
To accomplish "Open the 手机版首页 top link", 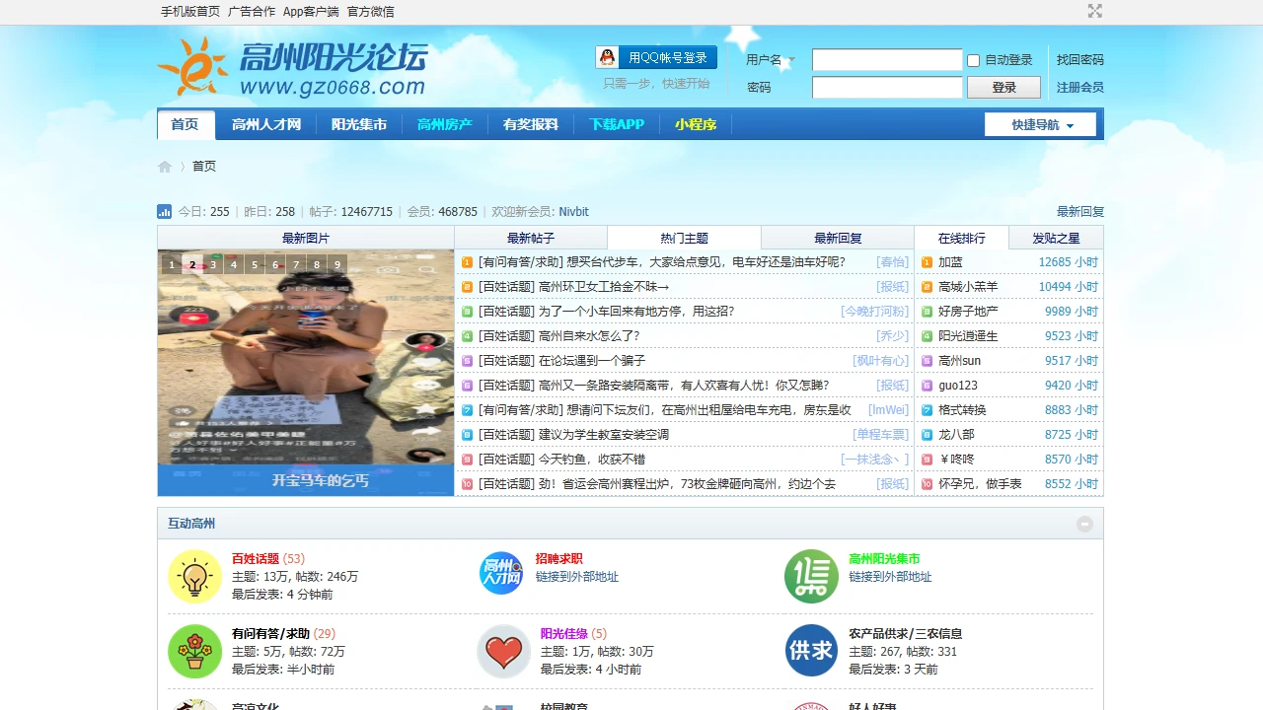I will (x=190, y=12).
